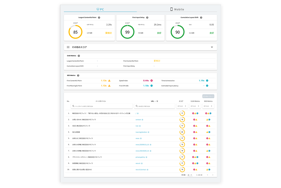The height and width of the screenshot is (188, 281).
Task: Open the root '/' URL link
Action: (136, 113)
